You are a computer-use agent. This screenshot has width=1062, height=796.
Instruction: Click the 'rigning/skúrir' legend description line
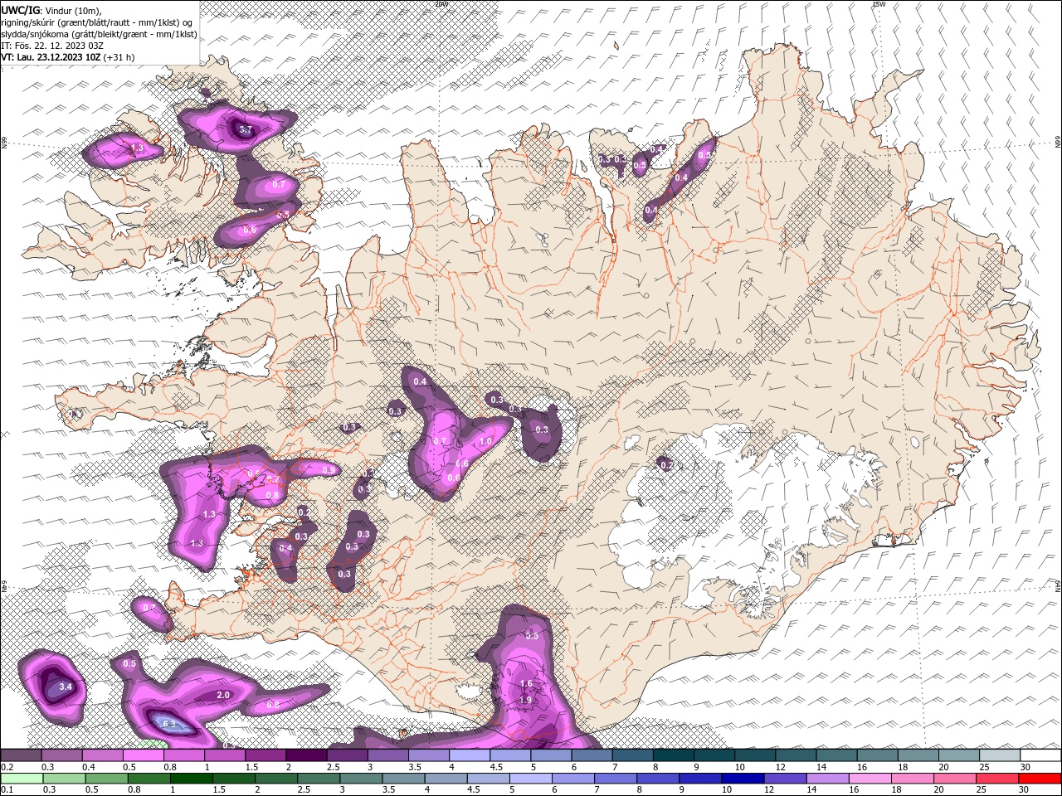[x=97, y=22]
